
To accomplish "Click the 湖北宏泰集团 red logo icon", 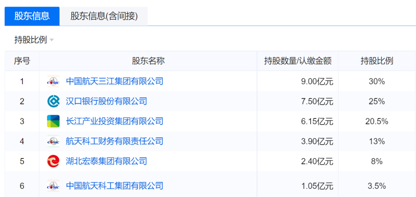I will tap(53, 161).
